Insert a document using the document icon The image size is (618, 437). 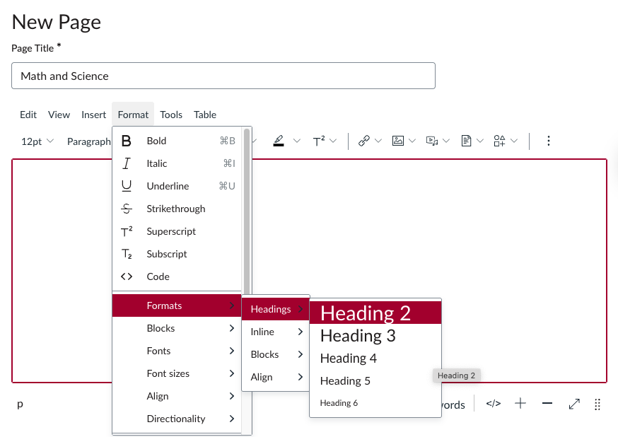click(x=468, y=141)
